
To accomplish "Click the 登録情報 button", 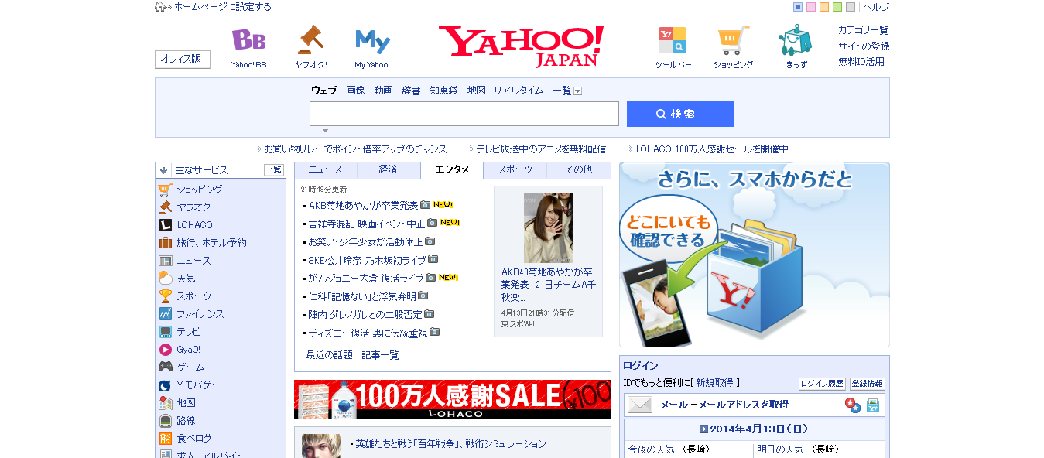I will tap(868, 384).
